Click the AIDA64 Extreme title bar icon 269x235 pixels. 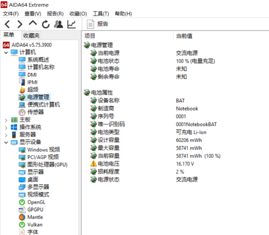click(x=4, y=4)
